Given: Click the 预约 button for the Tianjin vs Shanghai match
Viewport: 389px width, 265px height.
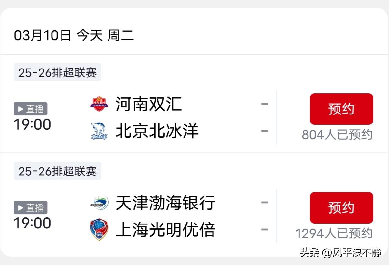Looking at the screenshot, I should click(341, 207).
